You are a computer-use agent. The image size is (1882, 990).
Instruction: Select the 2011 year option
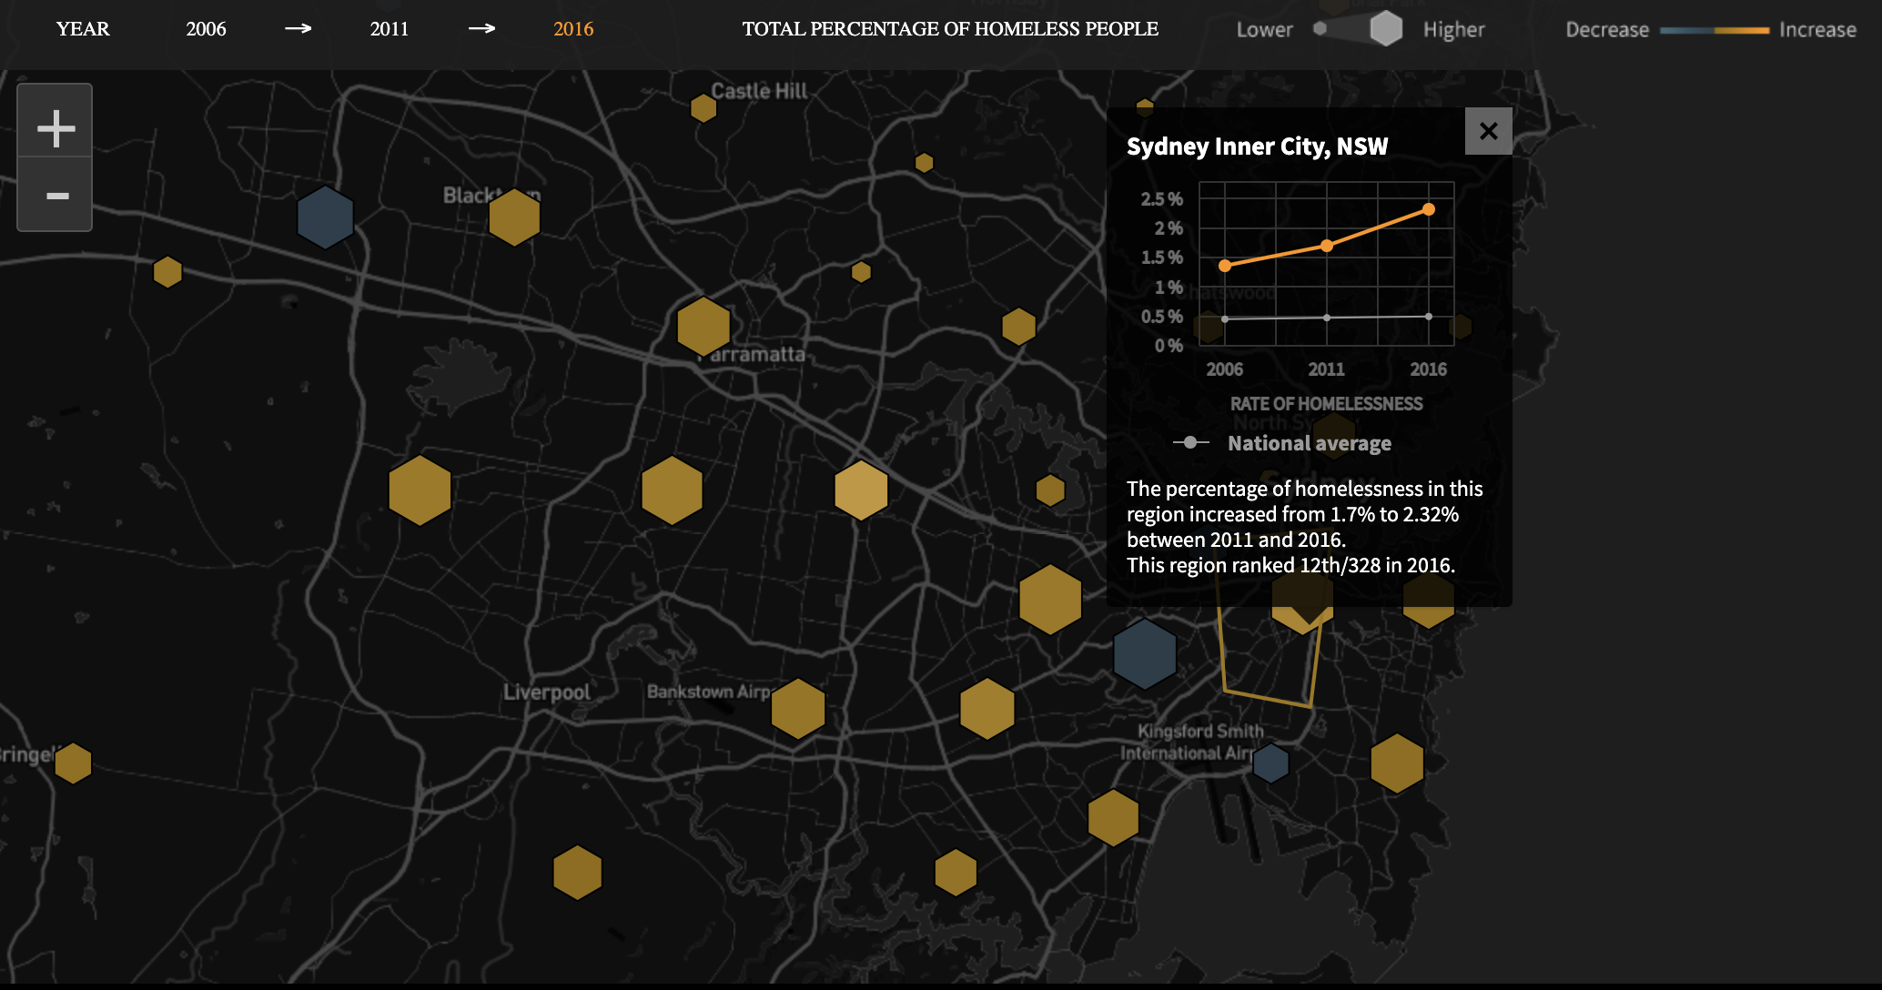pos(390,29)
